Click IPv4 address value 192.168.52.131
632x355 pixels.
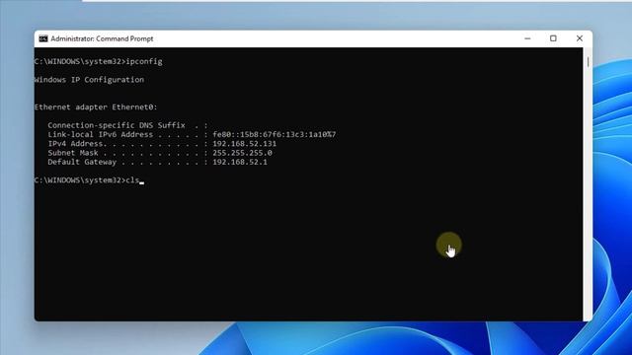point(244,144)
